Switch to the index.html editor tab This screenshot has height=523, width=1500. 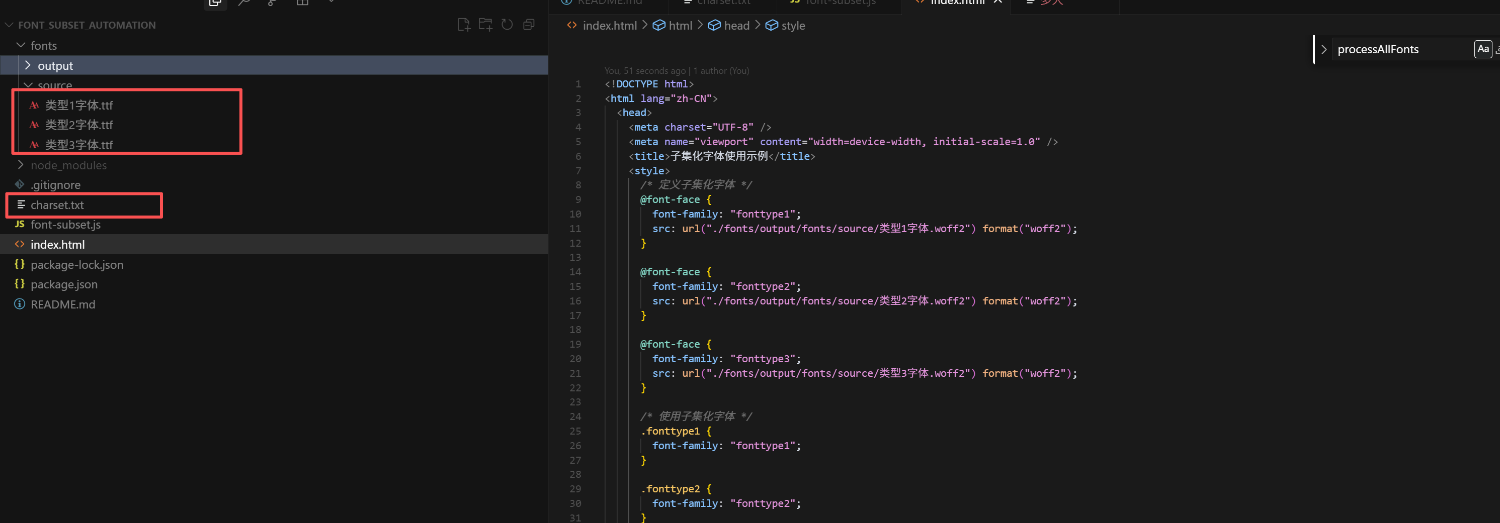pos(956,3)
